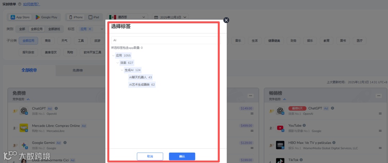Select the AI聊天机器人 43 tag
The image size is (388, 163).
point(140,78)
